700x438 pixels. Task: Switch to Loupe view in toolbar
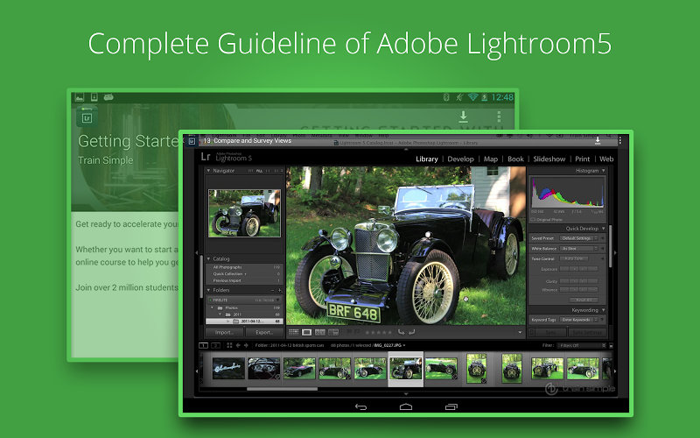[307, 332]
